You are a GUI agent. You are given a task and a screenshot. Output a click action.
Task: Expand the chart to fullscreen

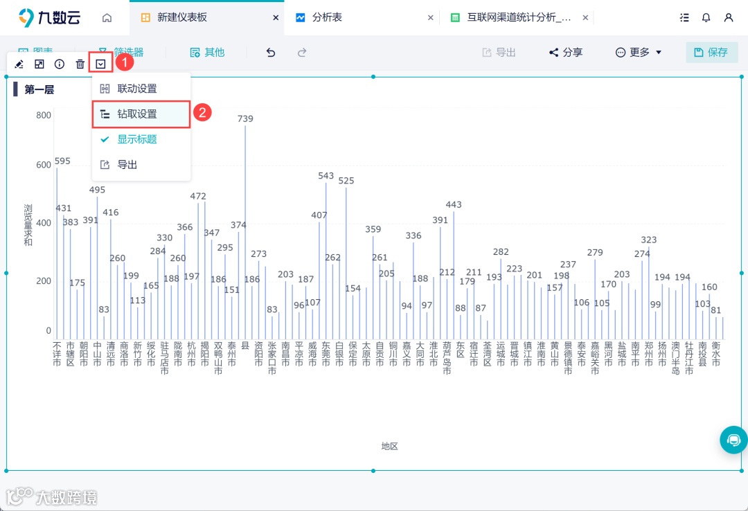[x=39, y=63]
